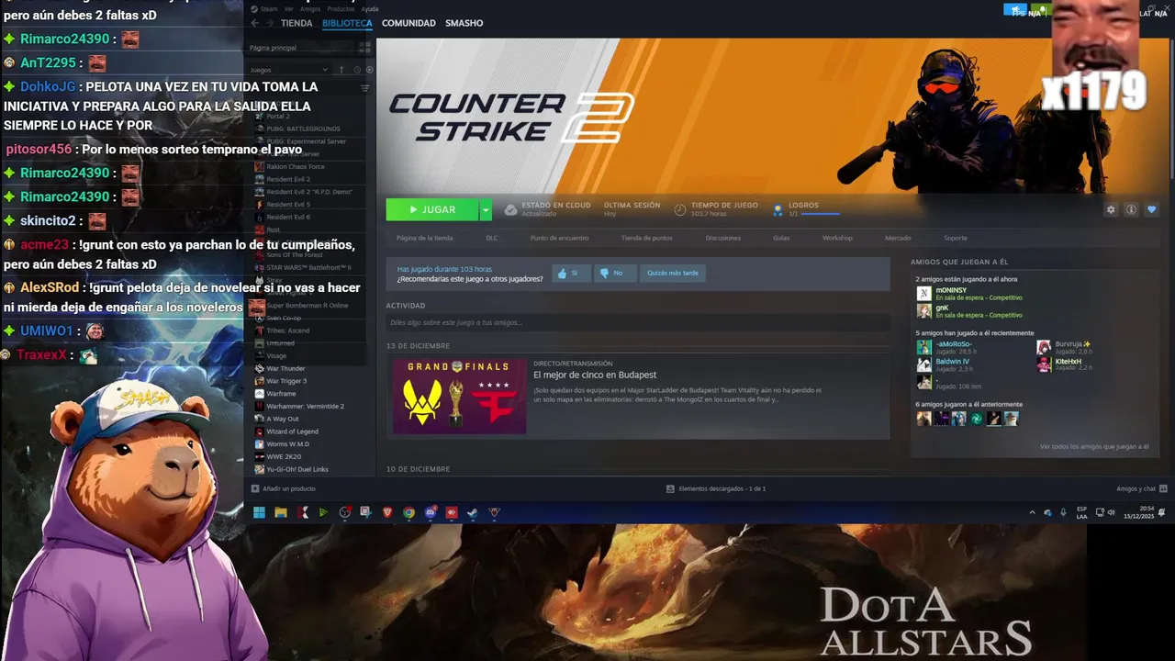The height and width of the screenshot is (661, 1175).
Task: Switch to the BIBLIOTECA tab
Action: pyautogui.click(x=347, y=23)
